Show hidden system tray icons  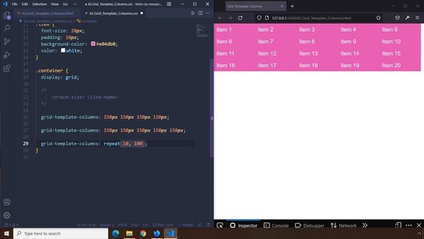coord(419,233)
